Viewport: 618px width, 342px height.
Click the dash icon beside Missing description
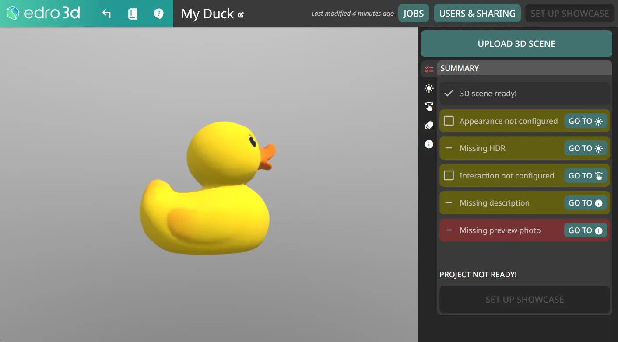coord(449,203)
